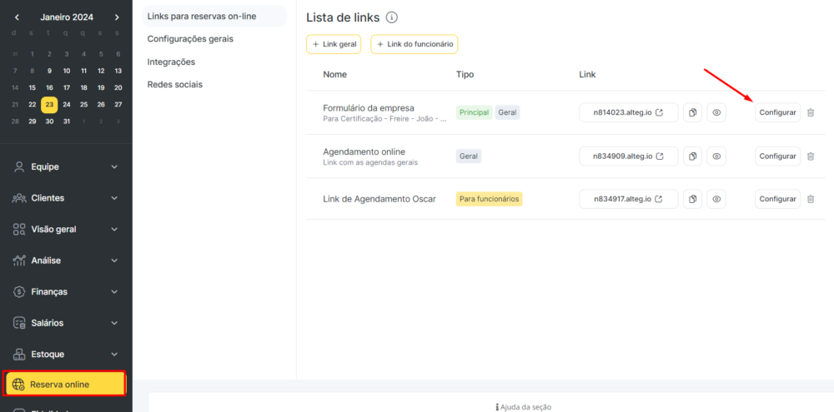This screenshot has width=834, height=412.
Task: Click the Análise chart icon in sidebar
Action: point(20,261)
